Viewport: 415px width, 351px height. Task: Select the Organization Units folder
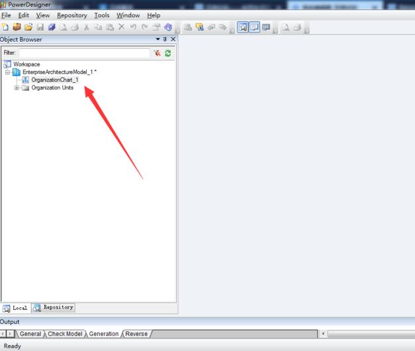pyautogui.click(x=52, y=87)
